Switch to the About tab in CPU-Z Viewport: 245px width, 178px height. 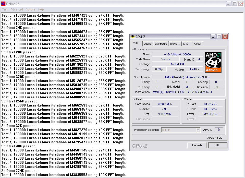pos(198,44)
